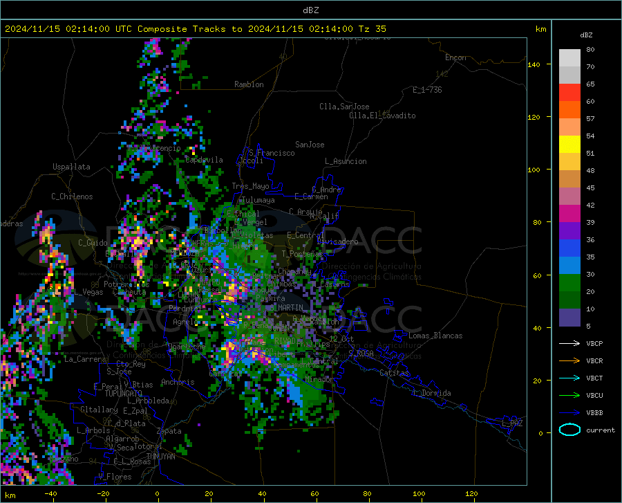Click the cyan 'current' ellipse legend icon
The image size is (622, 503).
569,430
